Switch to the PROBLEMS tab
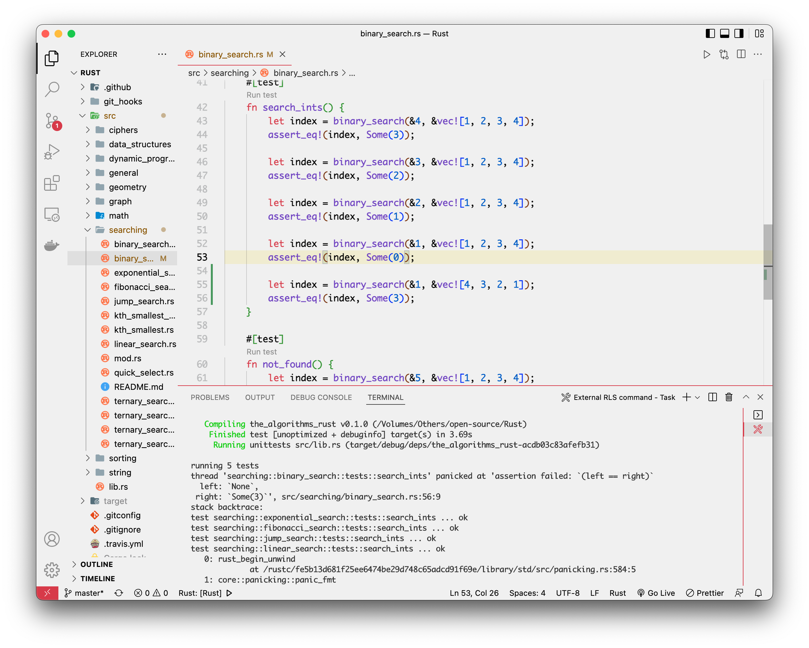Screen dimensions: 809x648 click(x=210, y=397)
